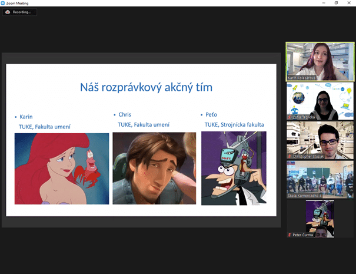Select Christopher Stupák's video tile
The width and height of the screenshot is (356, 274).
point(320,140)
